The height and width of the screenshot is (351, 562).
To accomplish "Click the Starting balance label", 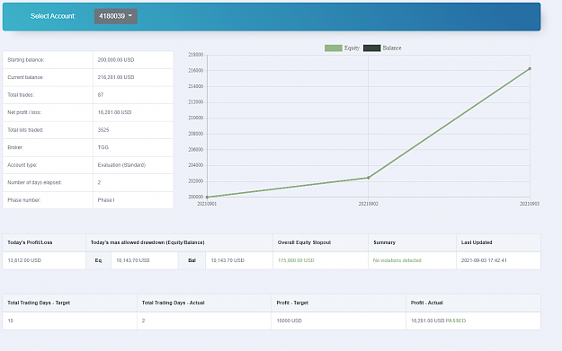I will click(26, 60).
